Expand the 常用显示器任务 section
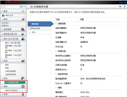 pyautogui.click(x=2, y=34)
